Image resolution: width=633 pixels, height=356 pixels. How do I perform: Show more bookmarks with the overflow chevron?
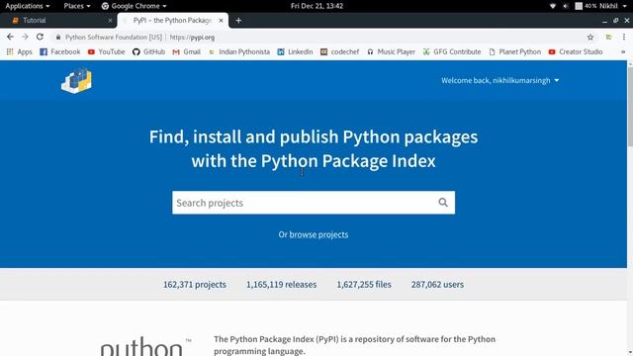(623, 51)
